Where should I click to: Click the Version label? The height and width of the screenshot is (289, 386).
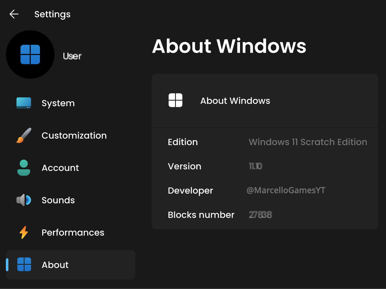(x=185, y=166)
